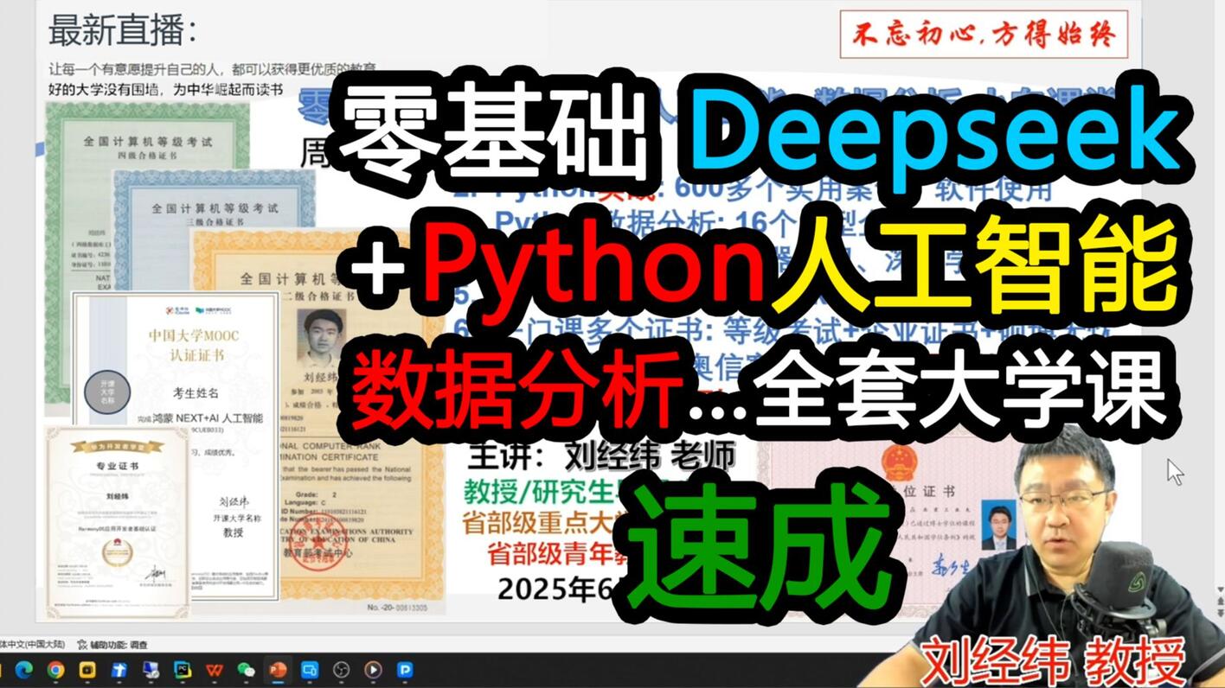1225x688 pixels.
Task: Launch Google Chrome from the taskbar
Action: (x=55, y=670)
